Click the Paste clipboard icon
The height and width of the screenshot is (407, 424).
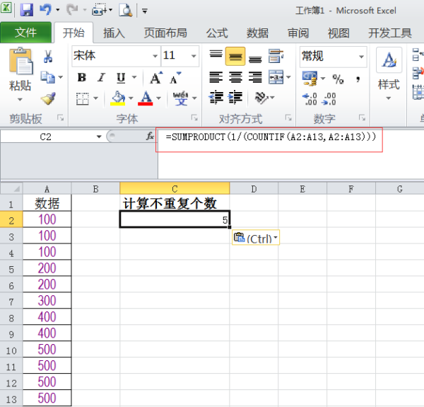click(20, 61)
